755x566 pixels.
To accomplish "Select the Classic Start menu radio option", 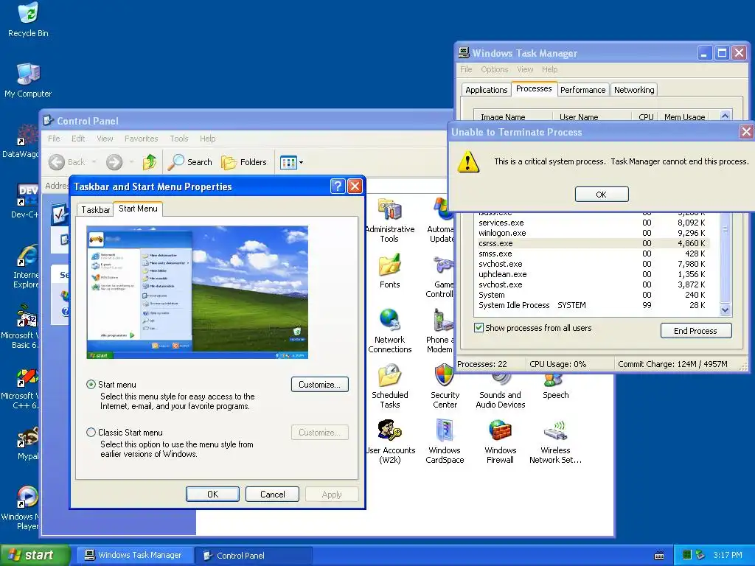I will point(91,432).
